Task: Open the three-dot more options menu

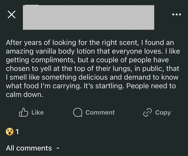Action: coord(176,14)
